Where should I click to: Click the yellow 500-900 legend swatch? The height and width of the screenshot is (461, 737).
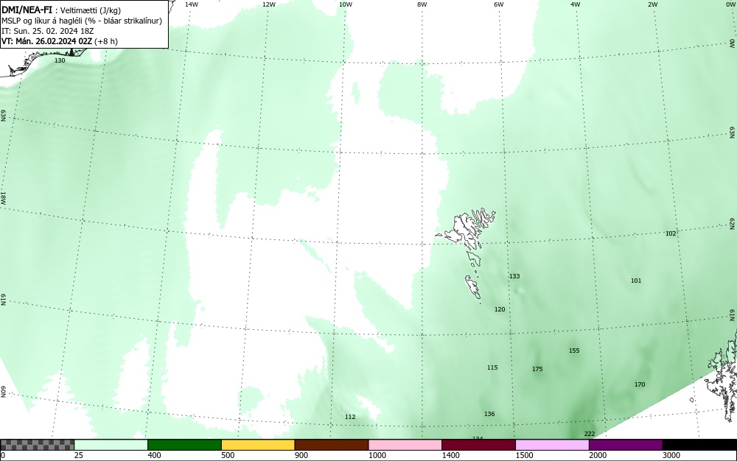[258, 445]
